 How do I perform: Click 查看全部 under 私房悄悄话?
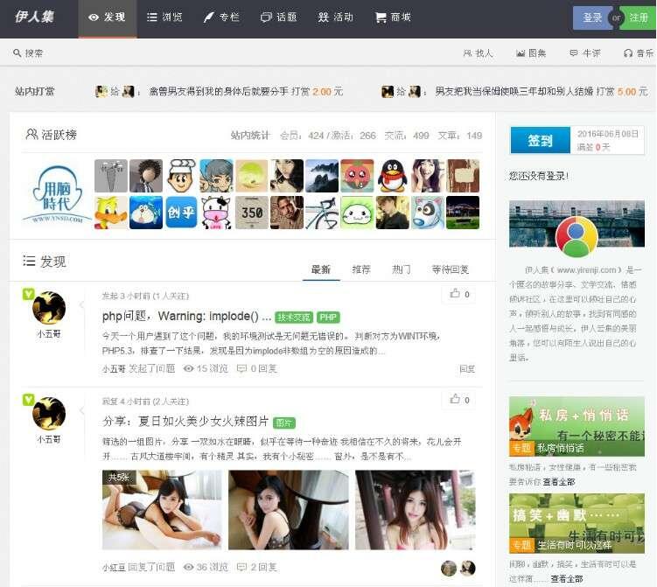559,482
